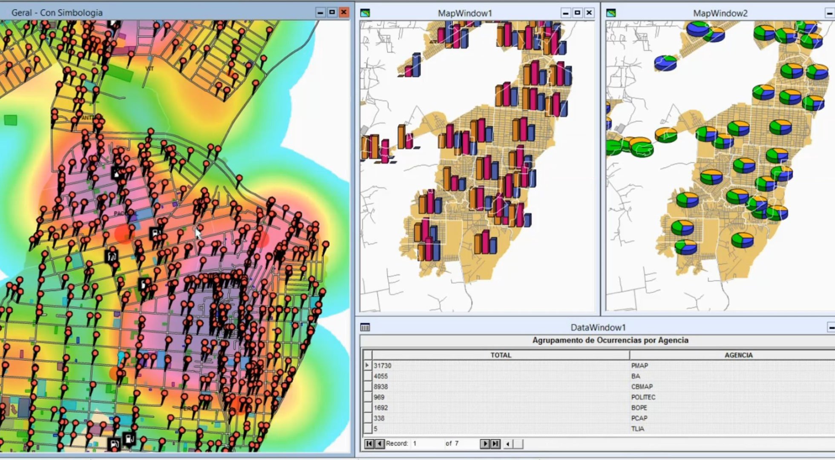This screenshot has width=835, height=460.
Task: Sort by the TOTAL column header
Action: click(501, 355)
